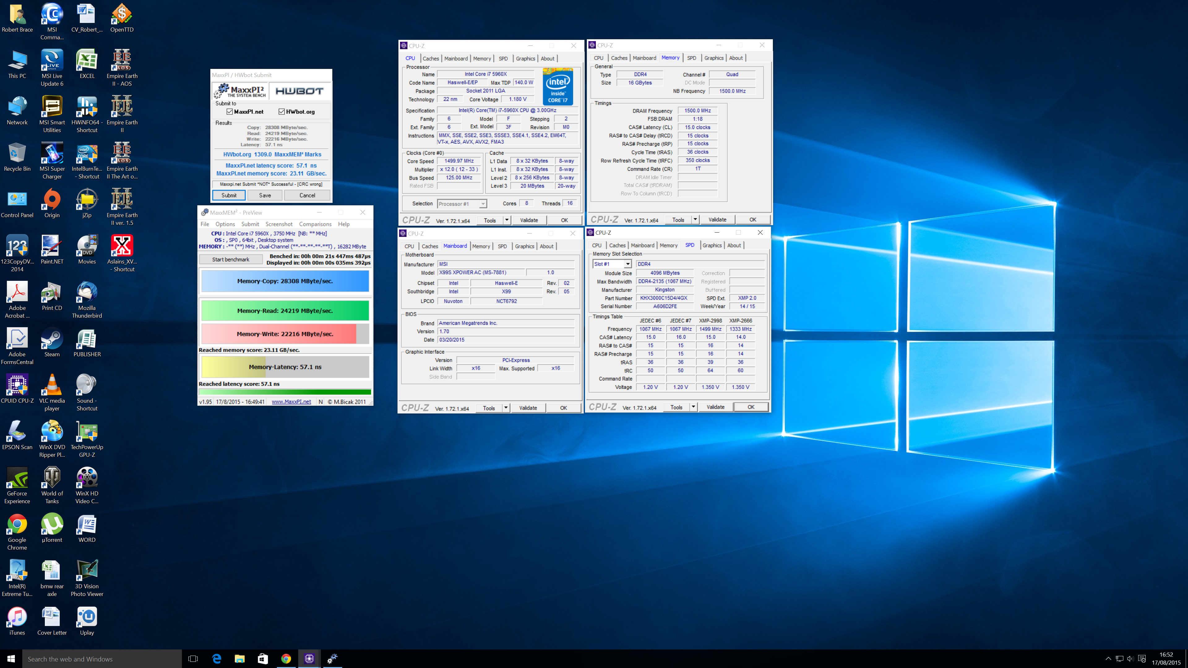Click the Windows Start button
This screenshot has height=668, width=1188.
(x=11, y=659)
